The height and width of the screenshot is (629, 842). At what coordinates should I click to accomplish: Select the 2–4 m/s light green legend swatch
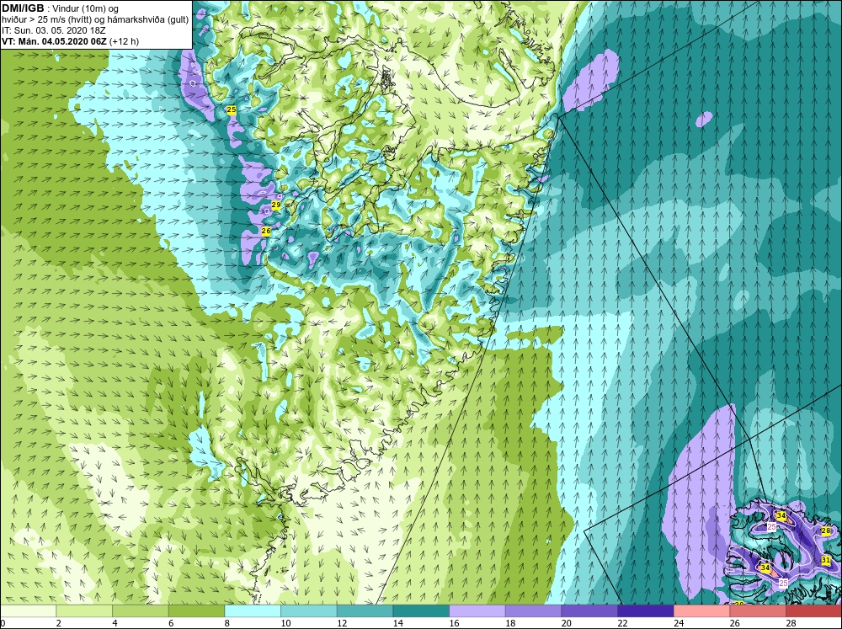[84, 610]
